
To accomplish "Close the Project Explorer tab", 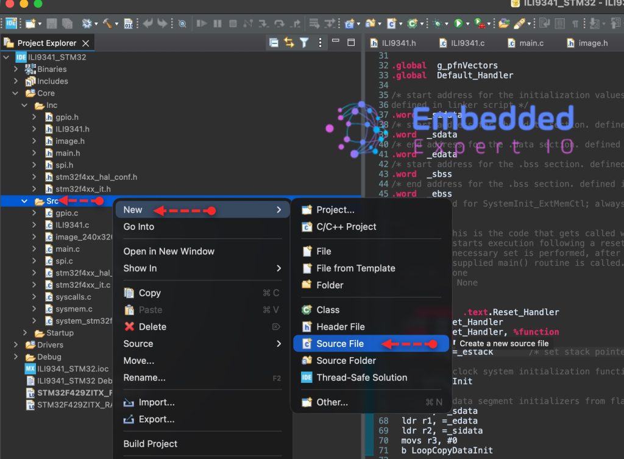I will [86, 43].
